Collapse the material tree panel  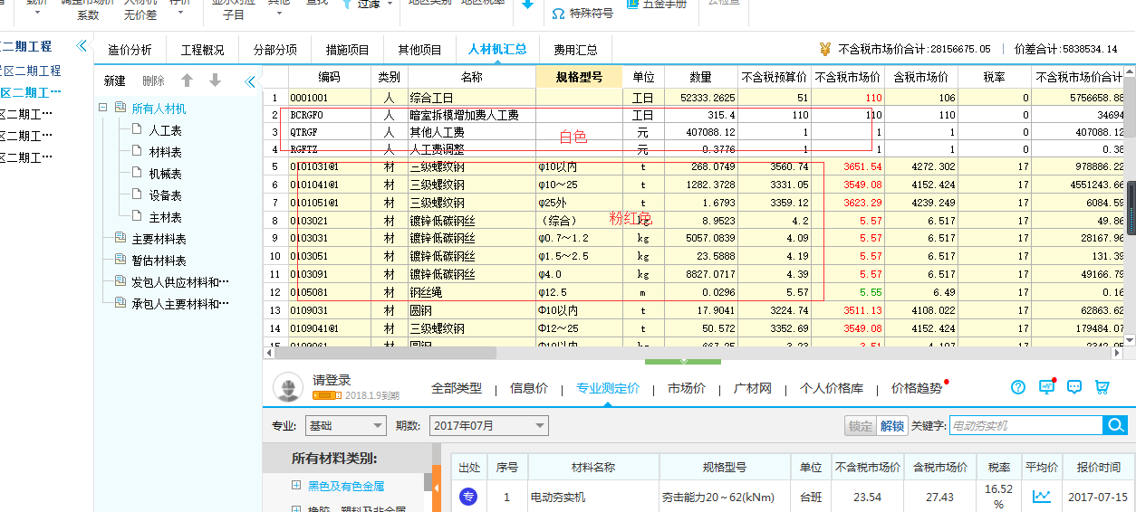coord(250,81)
